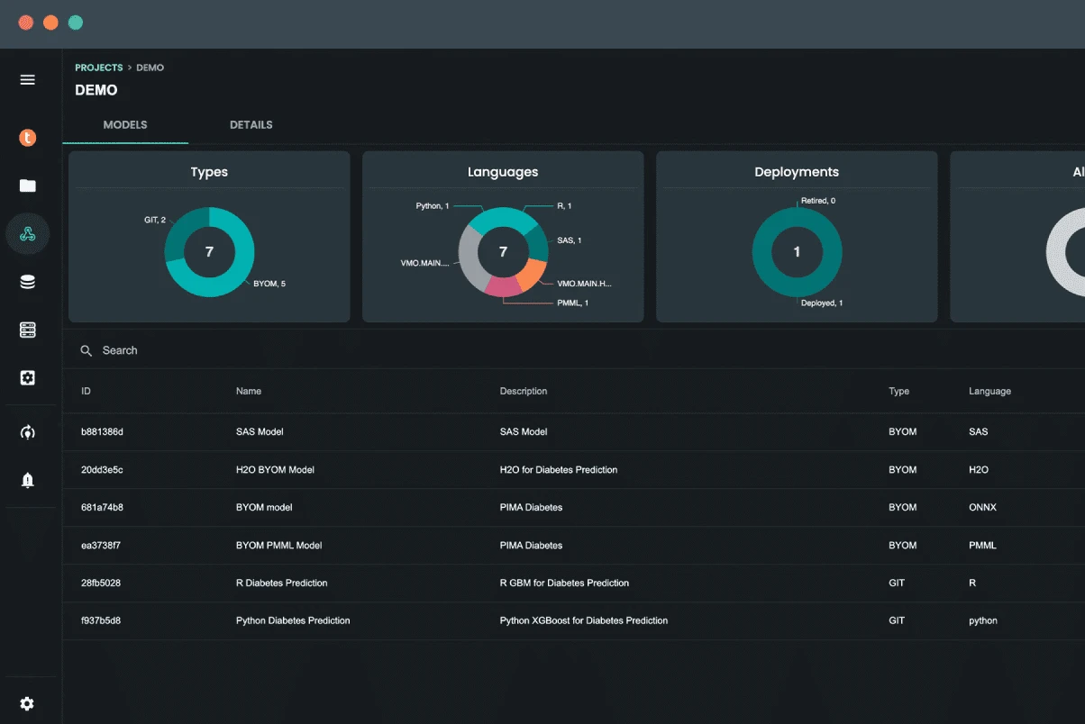Open the hamburger menu in sidebar
Viewport: 1085px width, 724px height.
point(27,79)
